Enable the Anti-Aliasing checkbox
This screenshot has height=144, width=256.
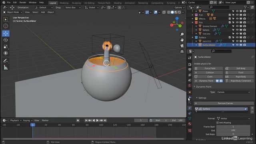click(218, 123)
